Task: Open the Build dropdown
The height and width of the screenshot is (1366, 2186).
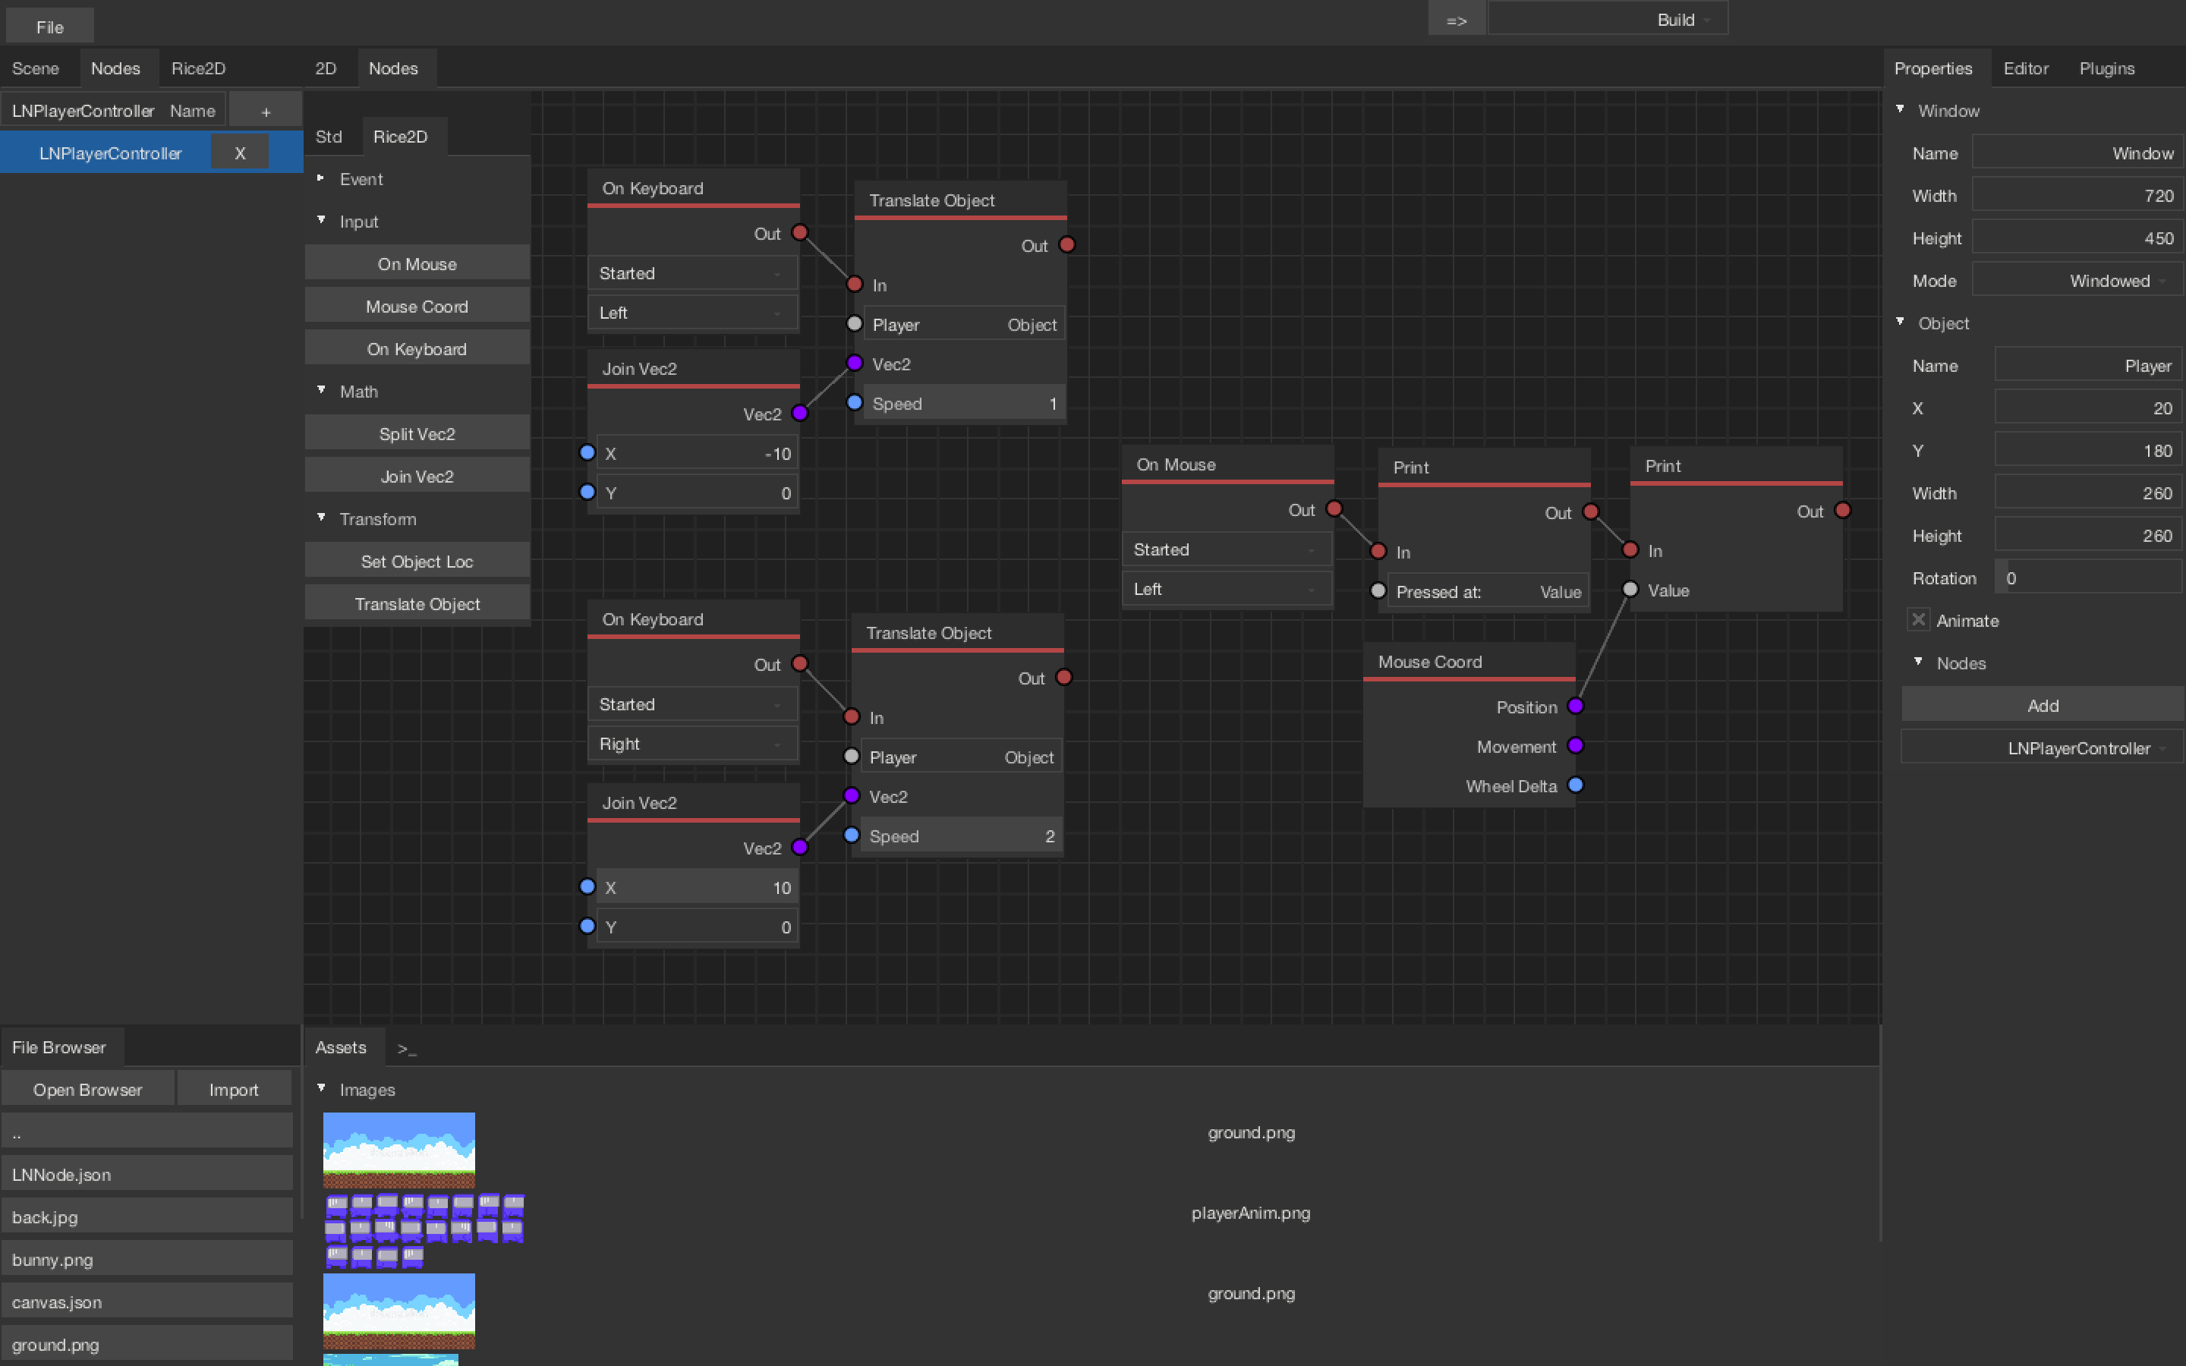Action: coord(1608,19)
